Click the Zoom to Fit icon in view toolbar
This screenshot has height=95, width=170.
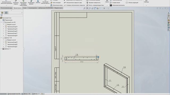coord(84,8)
